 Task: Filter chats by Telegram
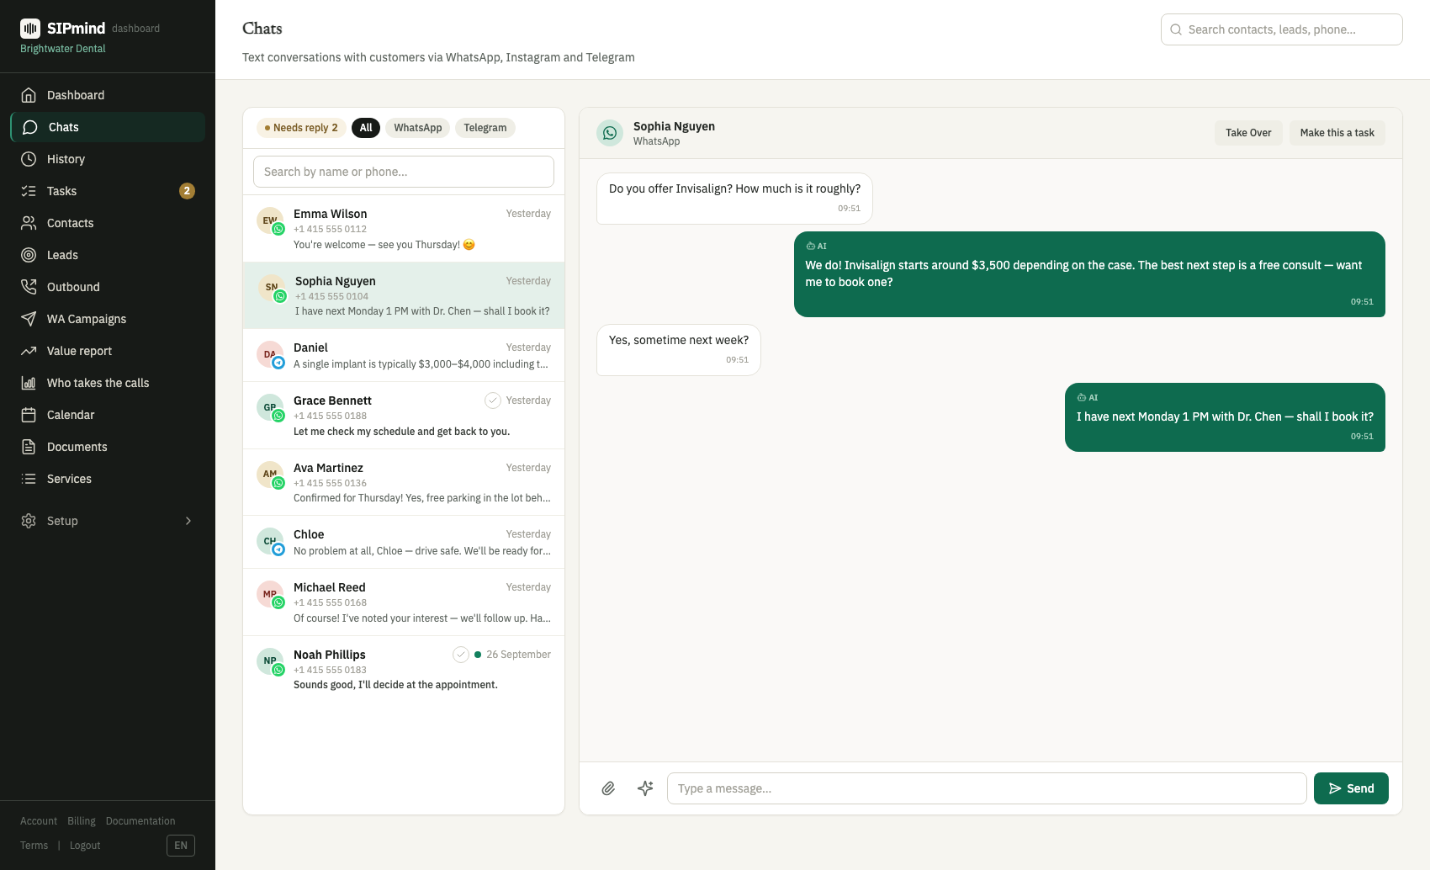485,128
